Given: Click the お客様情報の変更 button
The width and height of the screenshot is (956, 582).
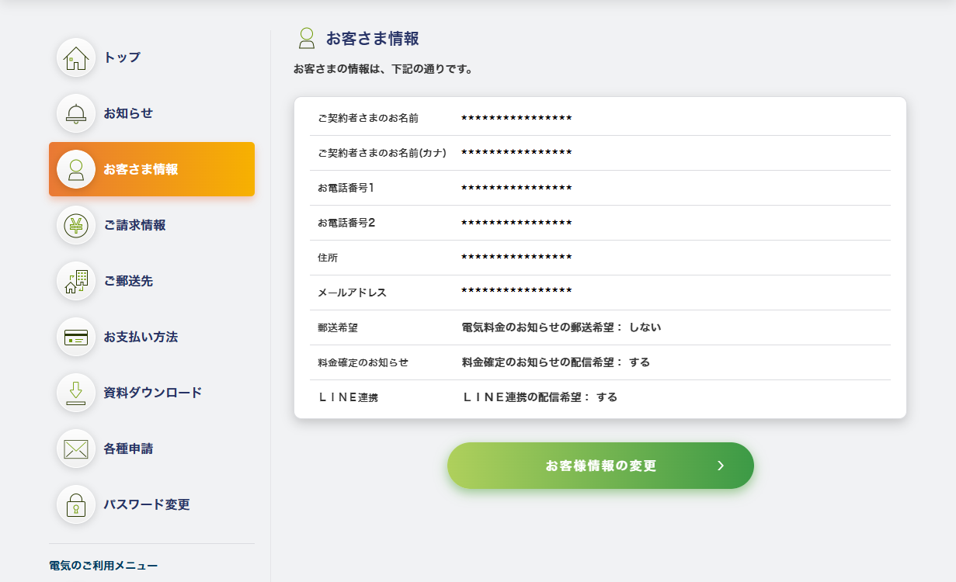Looking at the screenshot, I should click(600, 466).
